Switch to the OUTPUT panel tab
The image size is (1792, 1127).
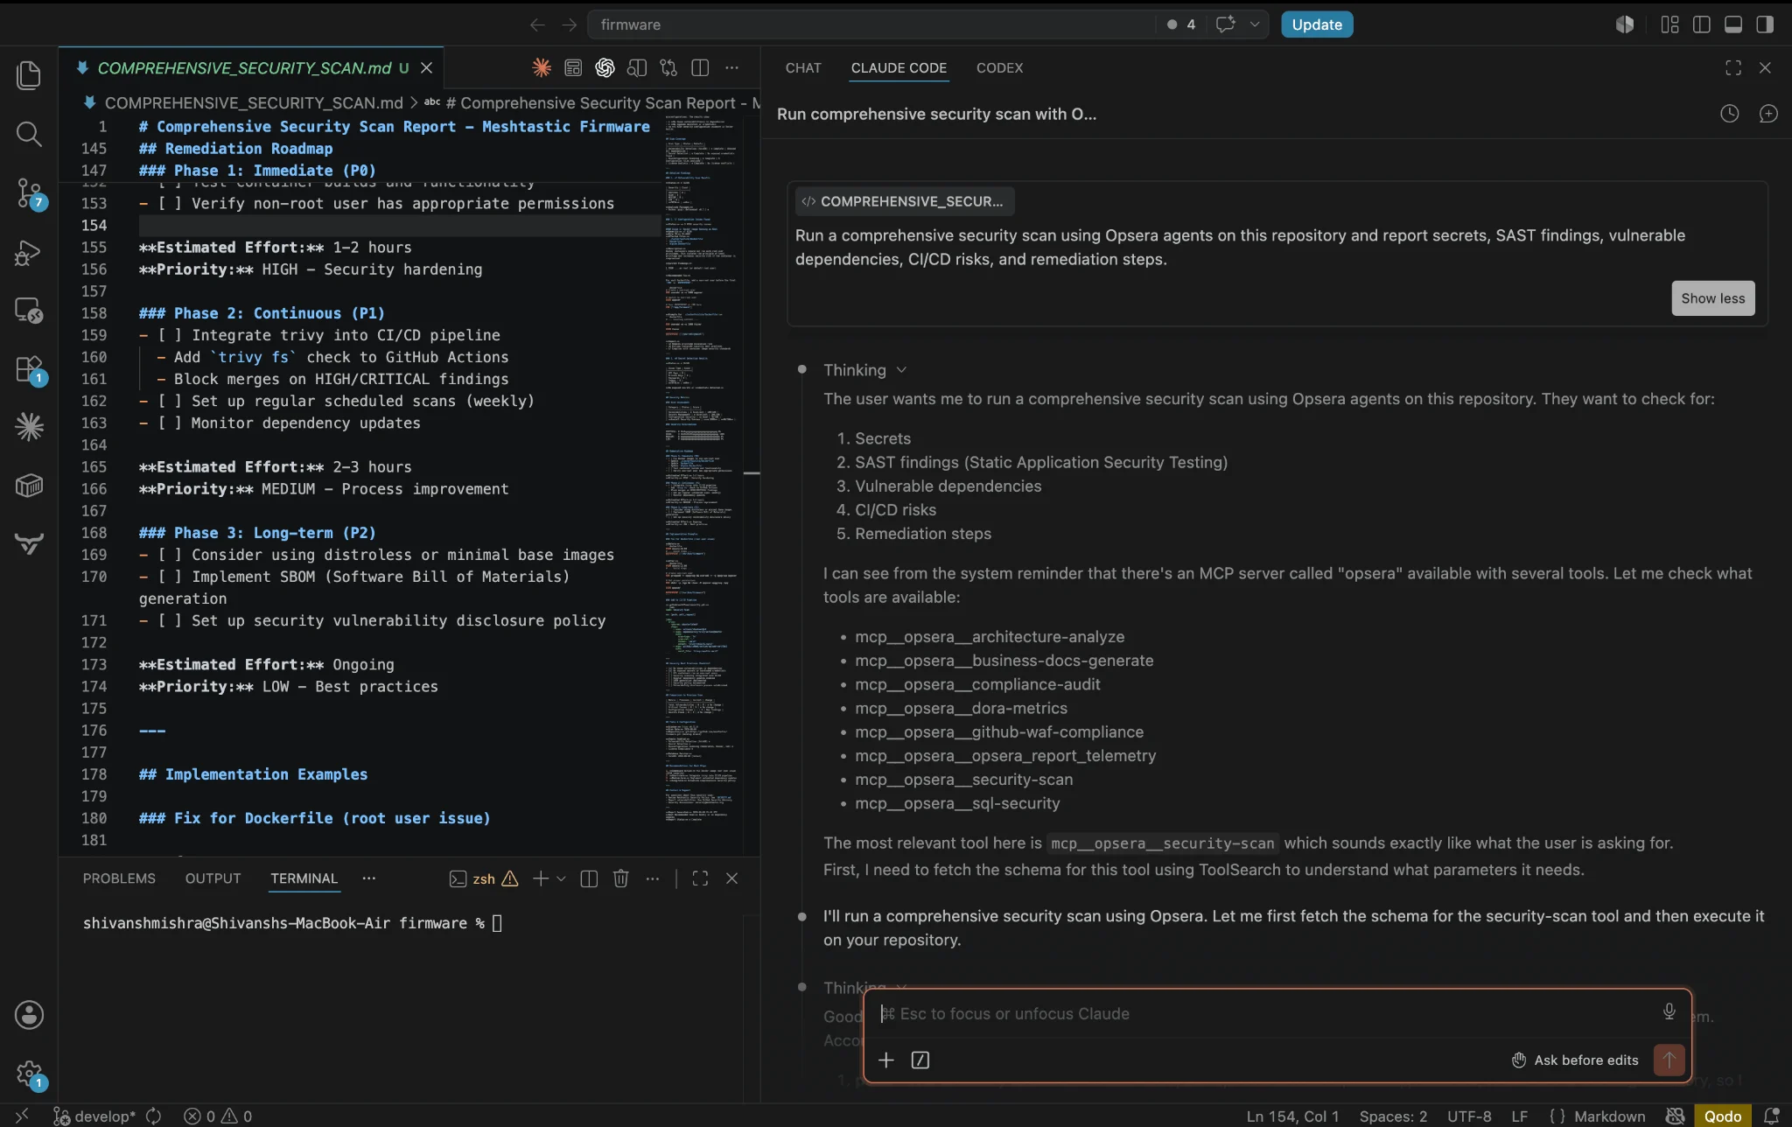[x=213, y=878]
